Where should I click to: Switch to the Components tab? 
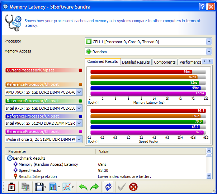pyautogui.click(x=165, y=62)
